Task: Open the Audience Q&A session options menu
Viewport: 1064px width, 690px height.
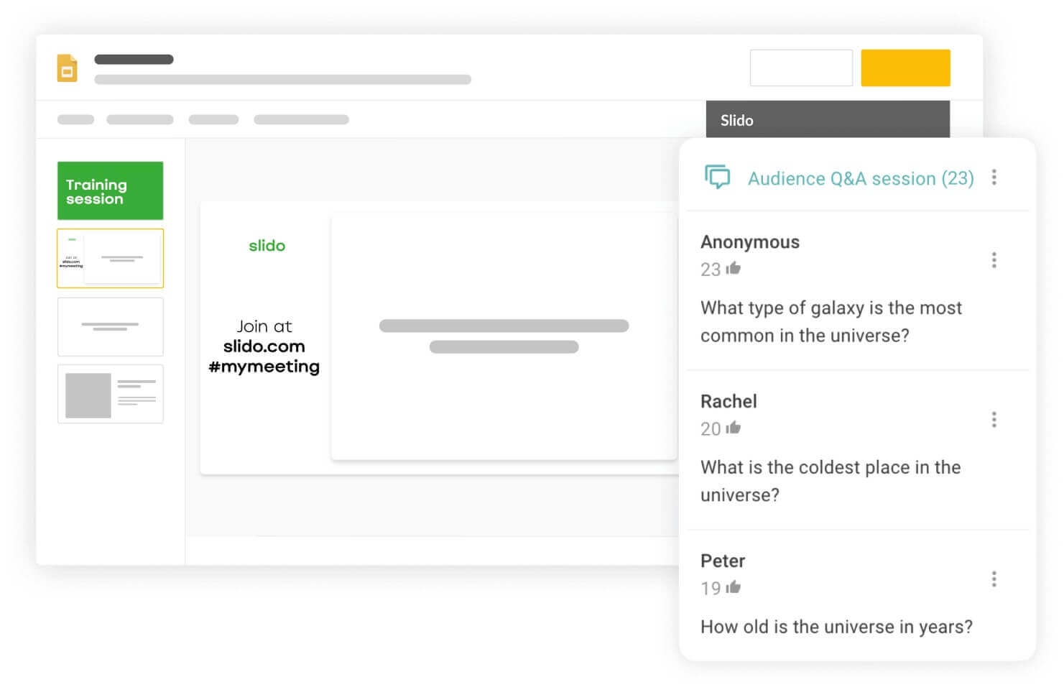Action: [994, 177]
